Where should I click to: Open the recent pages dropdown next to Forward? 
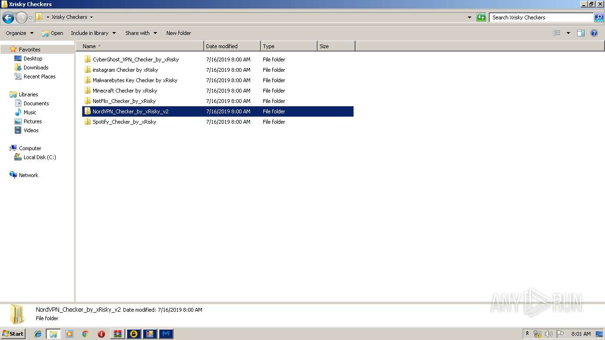click(x=30, y=17)
